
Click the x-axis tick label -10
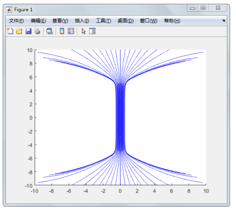34,191
